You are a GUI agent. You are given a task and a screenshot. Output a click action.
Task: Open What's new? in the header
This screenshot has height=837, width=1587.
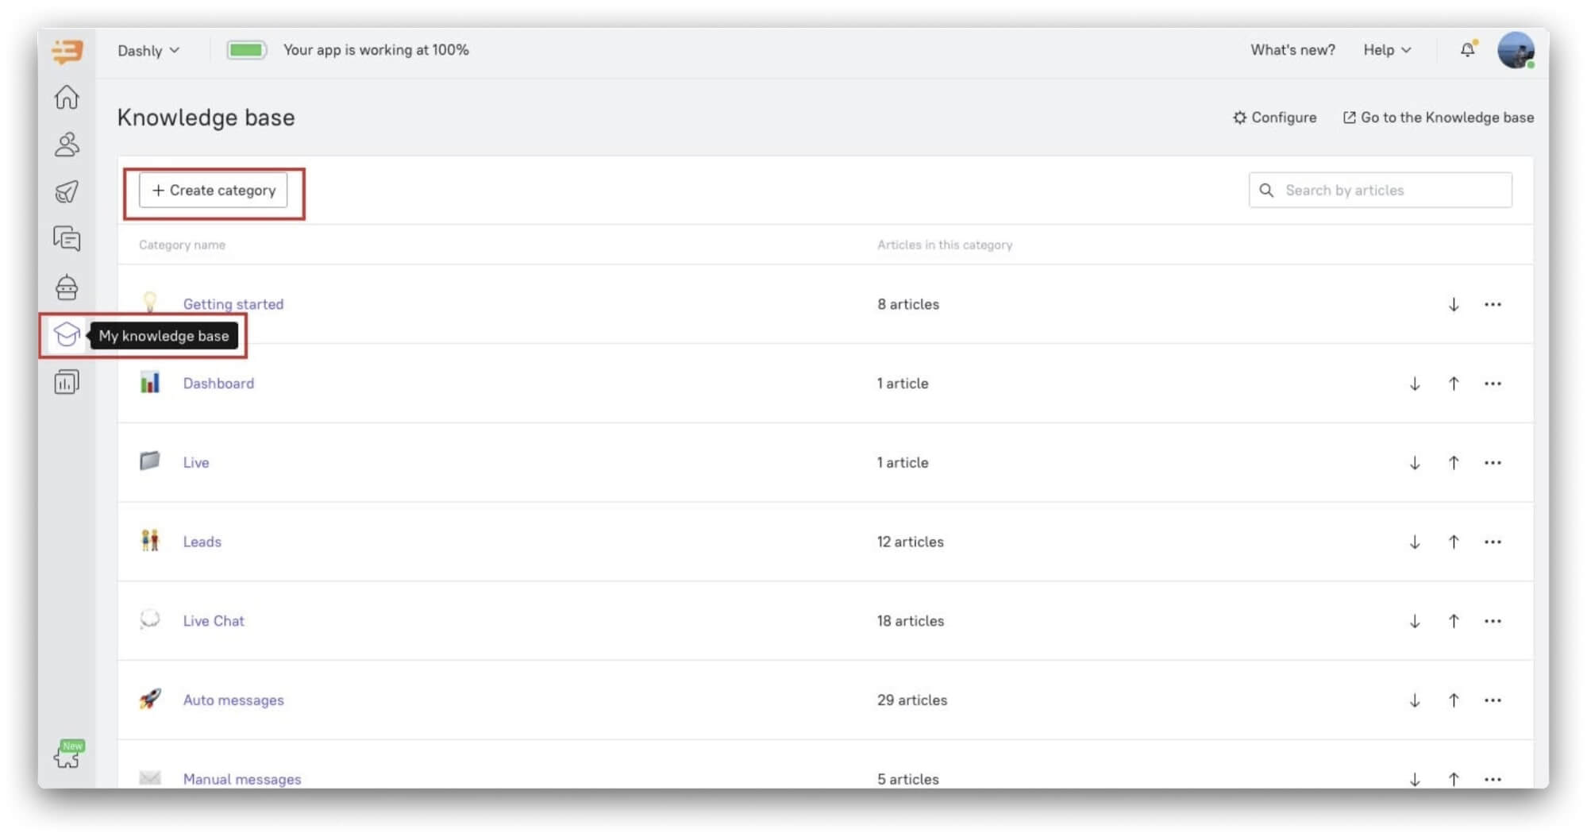click(x=1292, y=50)
